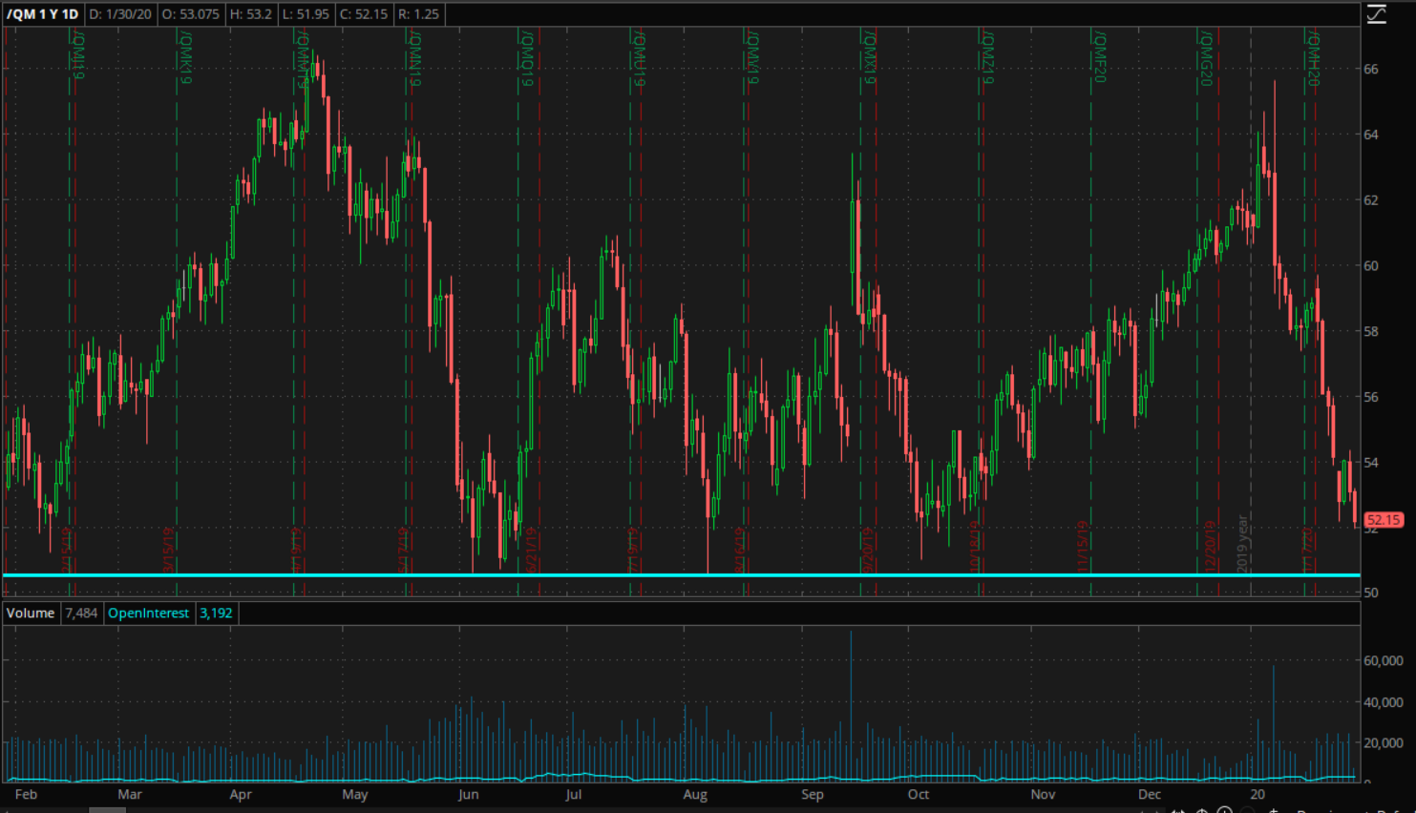Select the cyan horizontal price level line

pos(681,575)
